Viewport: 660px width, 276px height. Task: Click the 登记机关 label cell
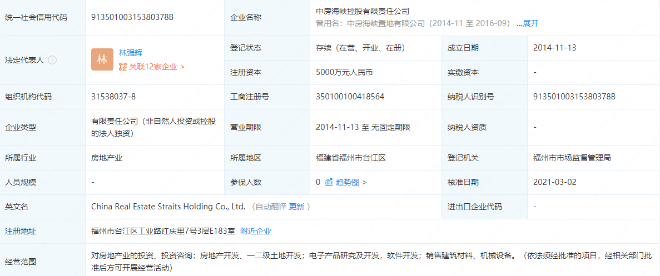click(x=484, y=158)
